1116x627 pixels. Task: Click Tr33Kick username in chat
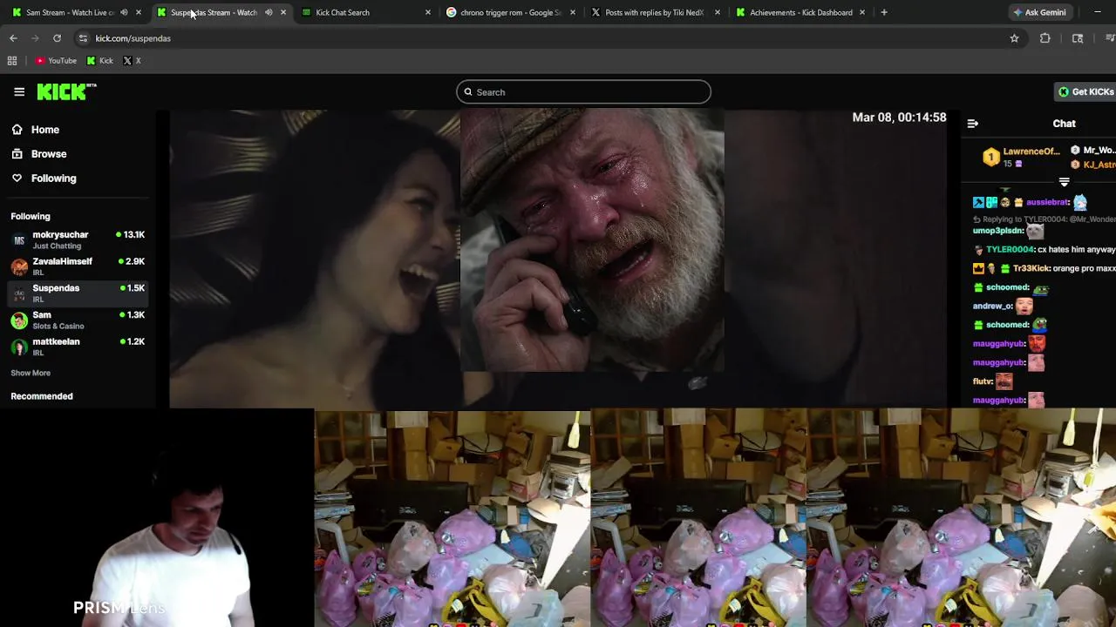[x=1031, y=269]
